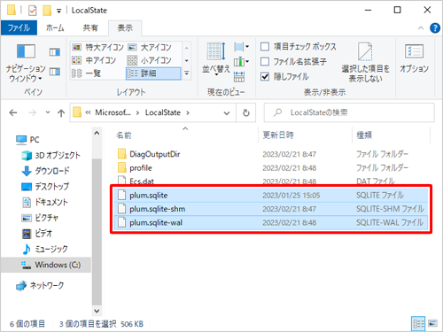The width and height of the screenshot is (443, 332).
Task: Toggle the Preview pane icon
Action: click(x=55, y=52)
